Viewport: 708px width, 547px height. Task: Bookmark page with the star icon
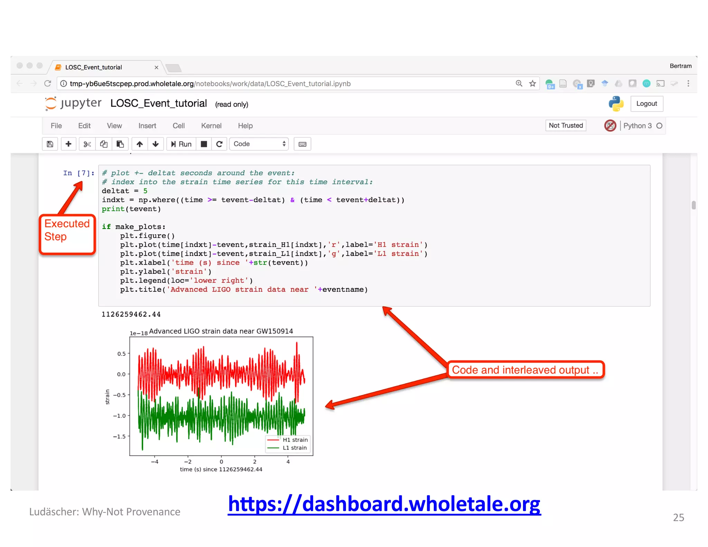click(x=532, y=84)
